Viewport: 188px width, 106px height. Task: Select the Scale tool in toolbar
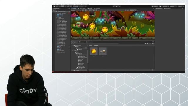coord(63,6)
